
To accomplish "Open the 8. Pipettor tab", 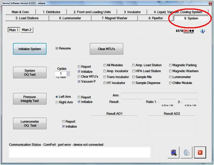I will (155, 18).
